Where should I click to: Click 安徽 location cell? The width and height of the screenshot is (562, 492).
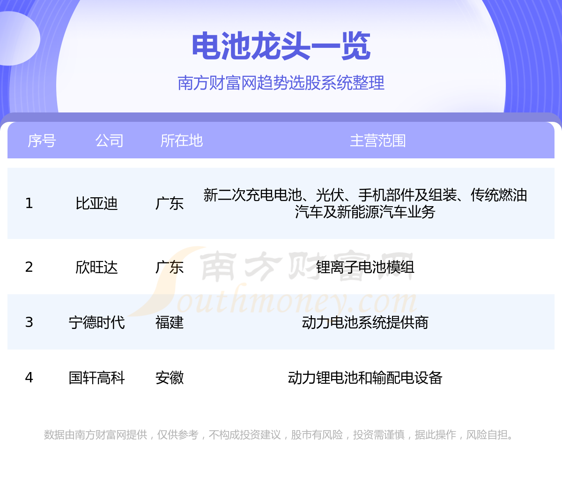tap(169, 378)
